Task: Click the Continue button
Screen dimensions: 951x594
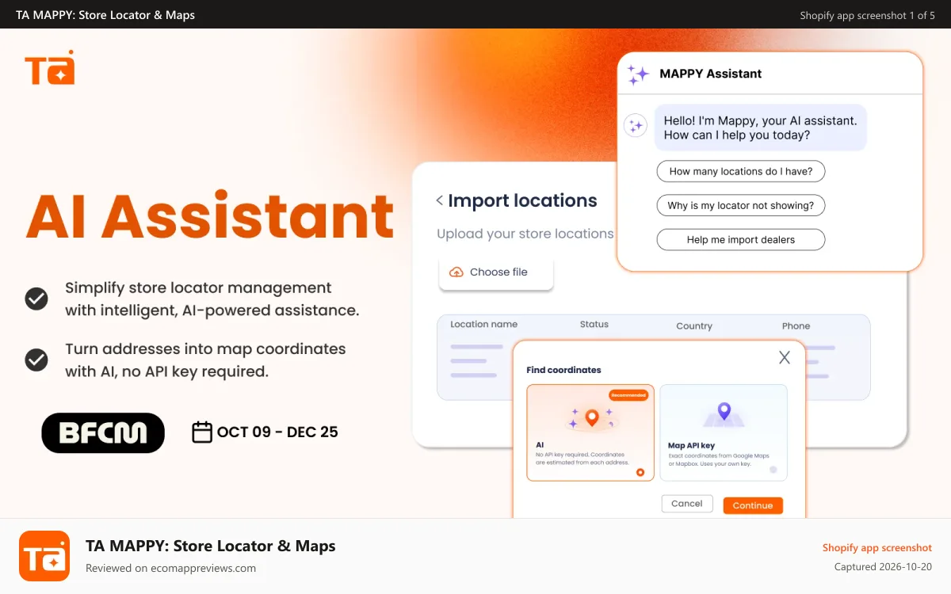Action: coord(753,505)
